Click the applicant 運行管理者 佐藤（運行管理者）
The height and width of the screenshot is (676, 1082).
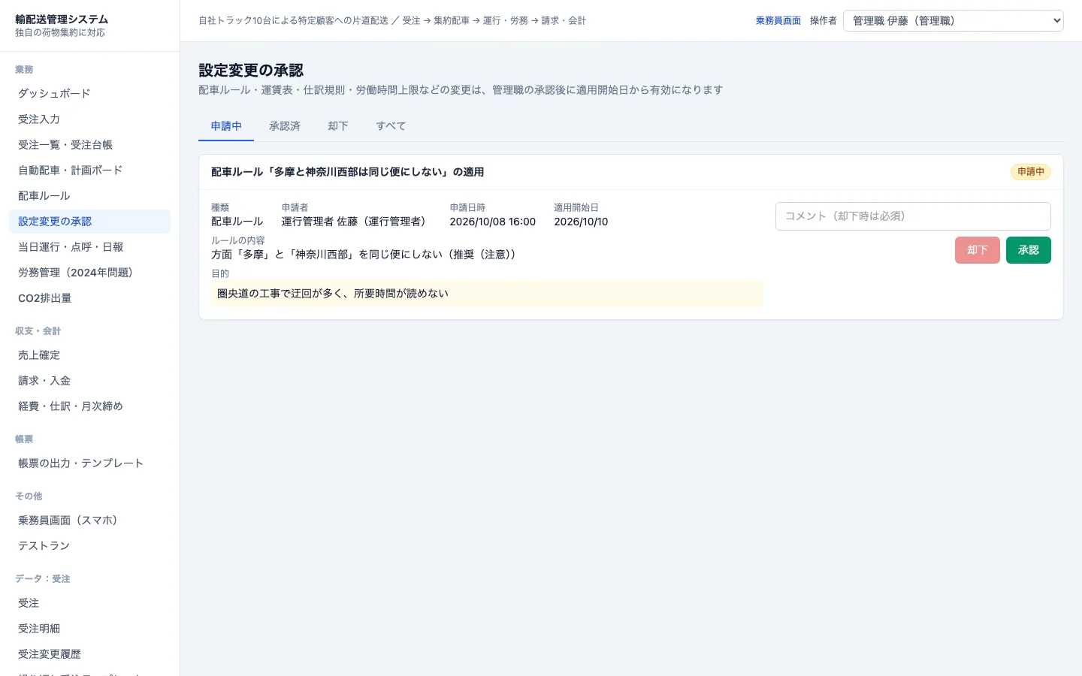(x=356, y=222)
